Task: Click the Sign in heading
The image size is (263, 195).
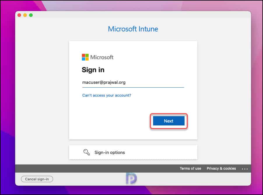Action: [x=93, y=70]
